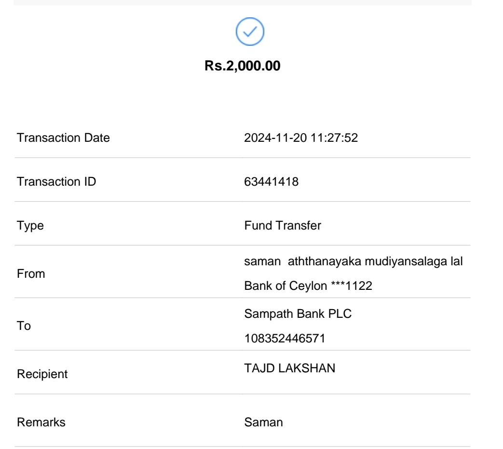
Task: Select the Transaction Date label
Action: (63, 138)
